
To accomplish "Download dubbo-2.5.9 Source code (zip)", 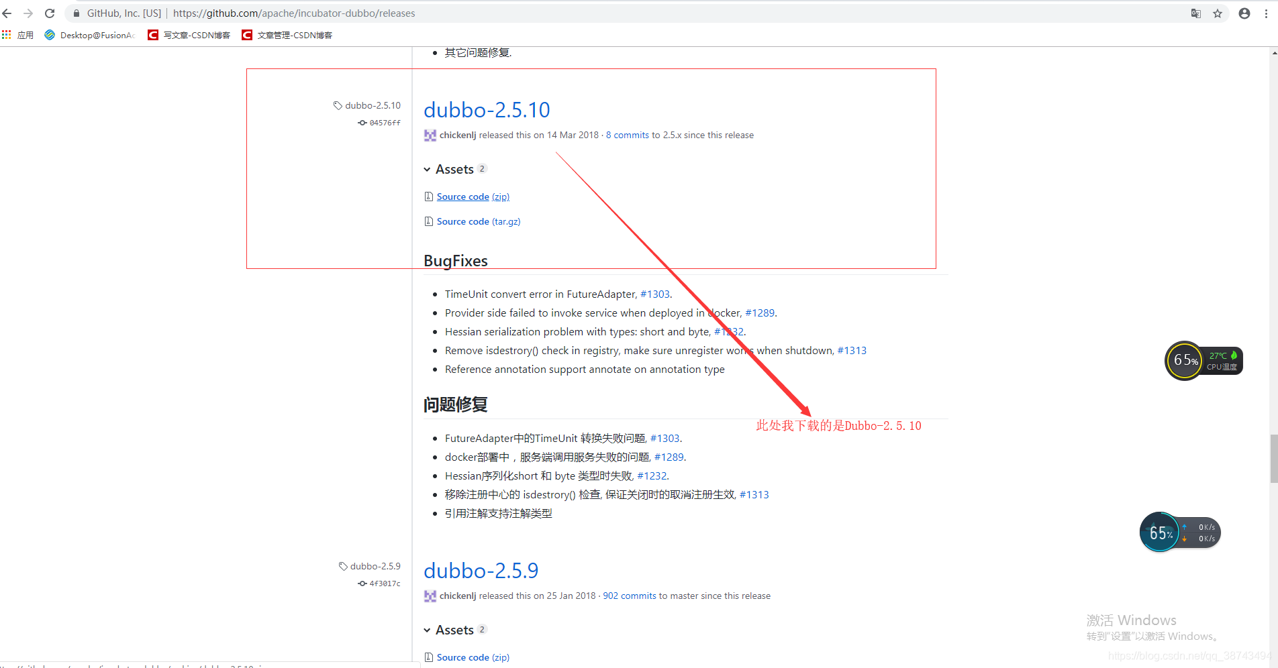I will pos(473,657).
